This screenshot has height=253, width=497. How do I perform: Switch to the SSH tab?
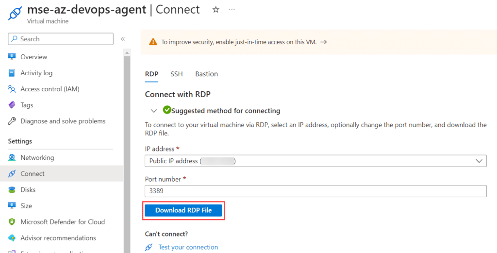(177, 74)
